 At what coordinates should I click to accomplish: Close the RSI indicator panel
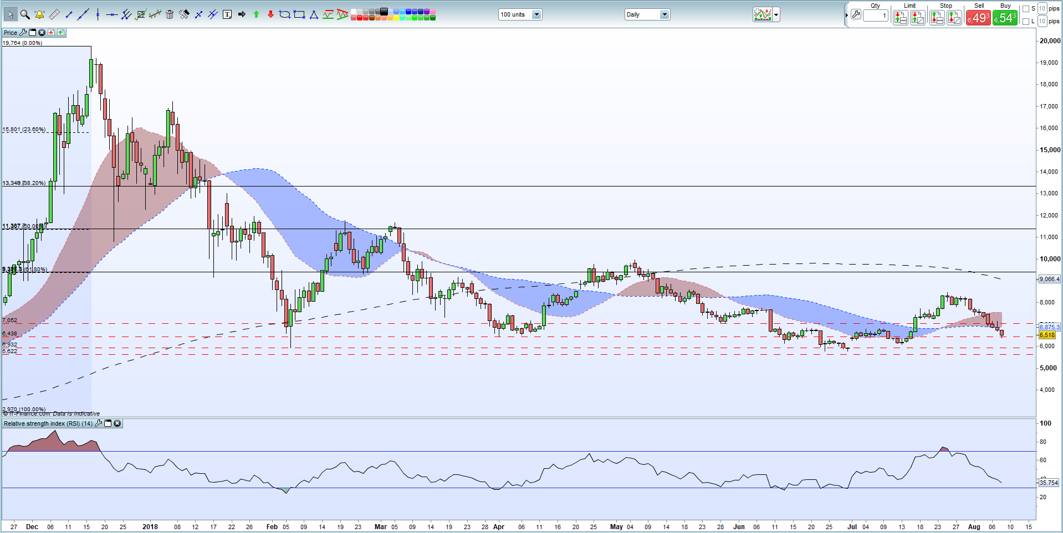pyautogui.click(x=117, y=423)
